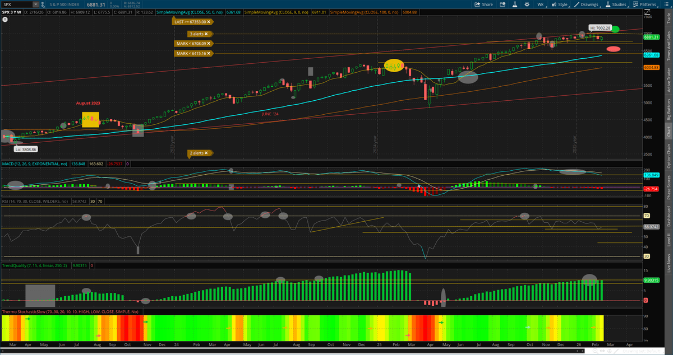
Task: Click the TrendQuality study header label
Action: (x=36, y=265)
